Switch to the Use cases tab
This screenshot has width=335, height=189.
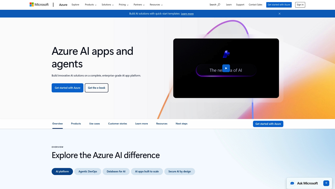(94, 124)
